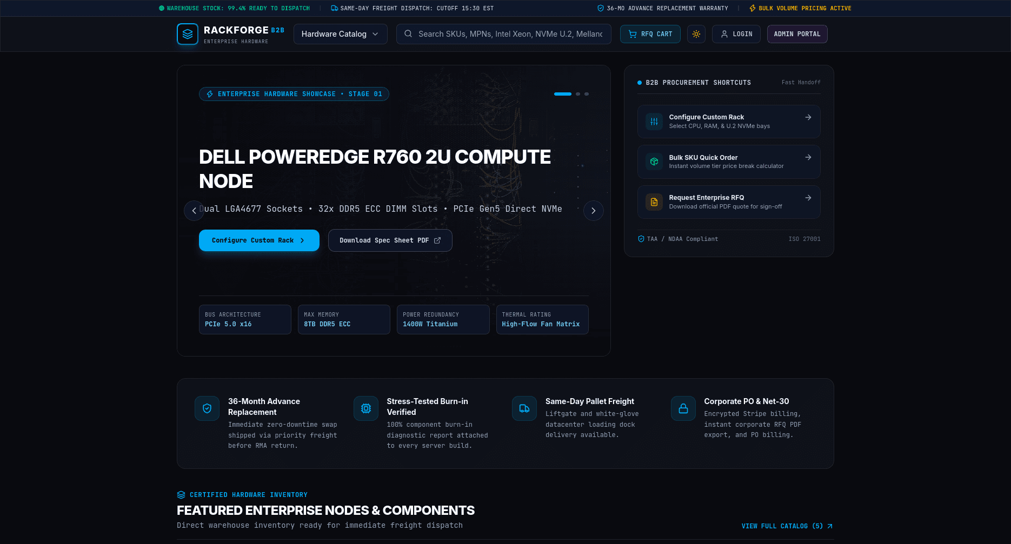This screenshot has width=1011, height=544.
Task: Click the arrow on the Bulk SKU Quick Order card
Action: (x=808, y=157)
